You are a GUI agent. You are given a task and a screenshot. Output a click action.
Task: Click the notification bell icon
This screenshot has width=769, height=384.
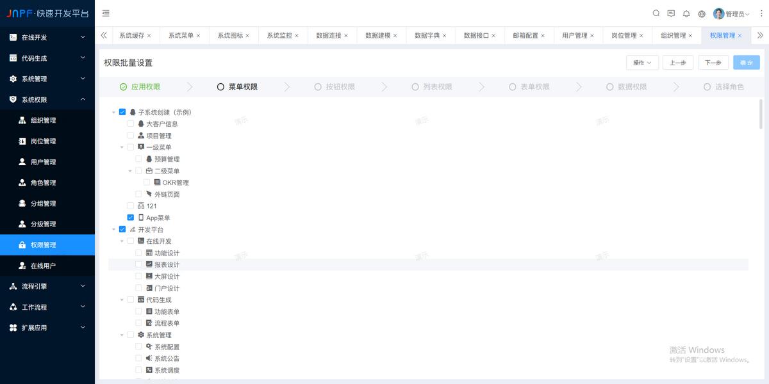click(x=686, y=13)
